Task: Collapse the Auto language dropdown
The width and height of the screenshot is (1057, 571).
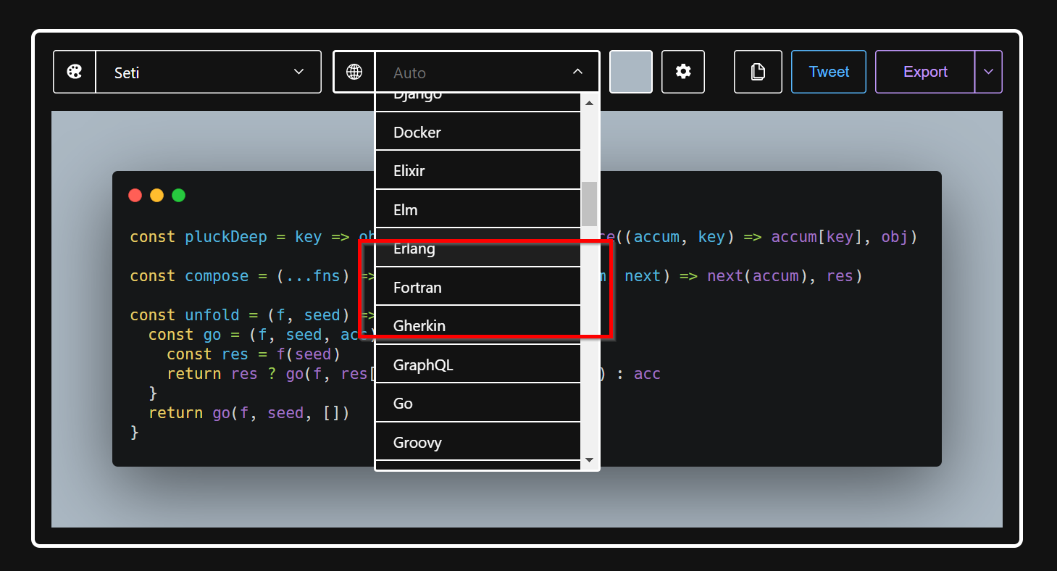Action: click(x=577, y=72)
